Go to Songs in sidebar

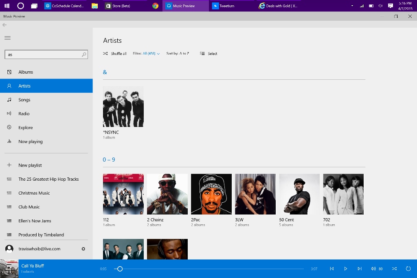pyautogui.click(x=46, y=100)
